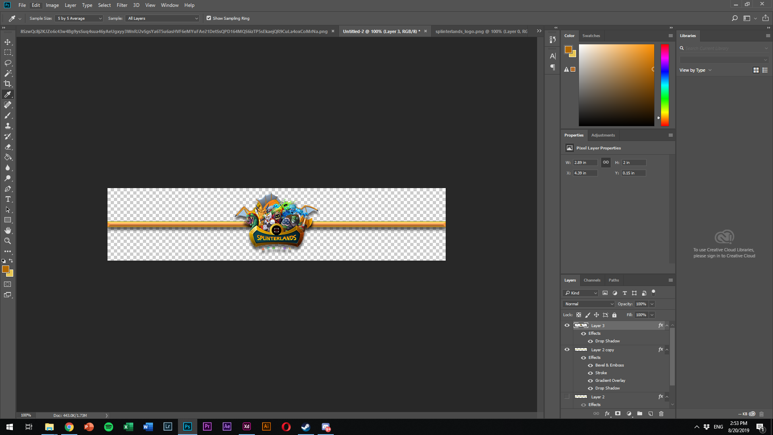
Task: Open Google Chrome from the taskbar
Action: coord(69,427)
